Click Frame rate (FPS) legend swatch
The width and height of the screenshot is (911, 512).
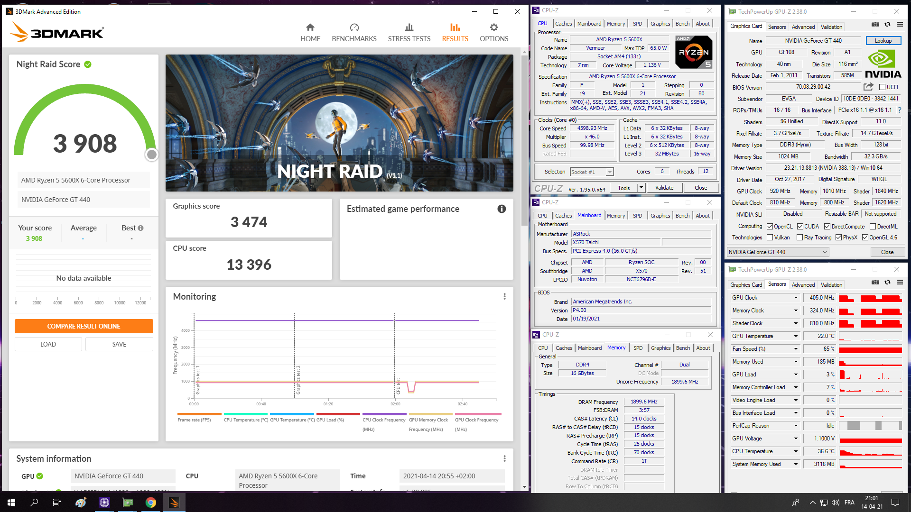point(199,414)
